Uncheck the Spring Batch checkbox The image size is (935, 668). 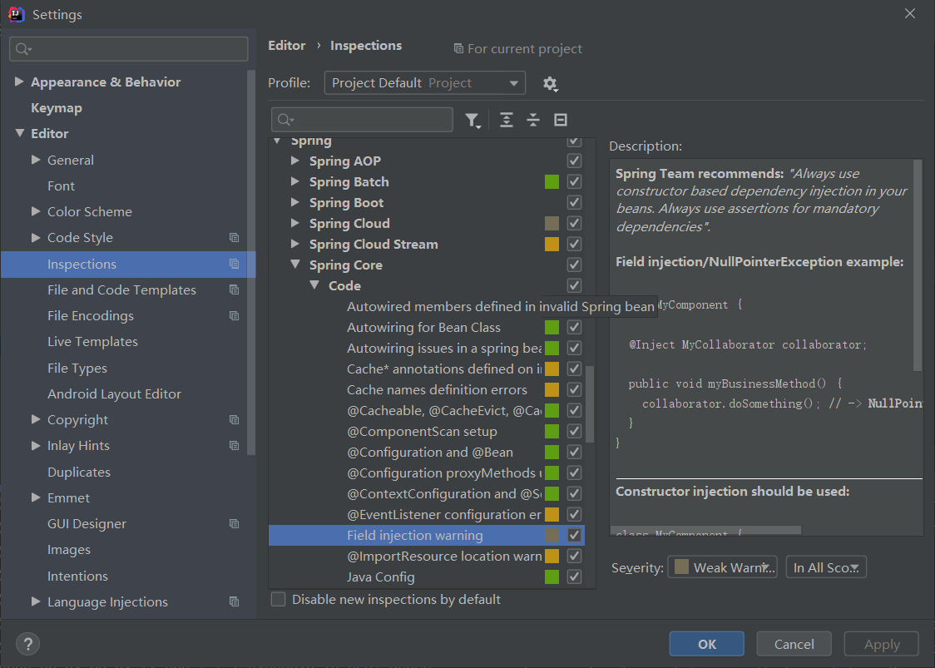tap(574, 182)
